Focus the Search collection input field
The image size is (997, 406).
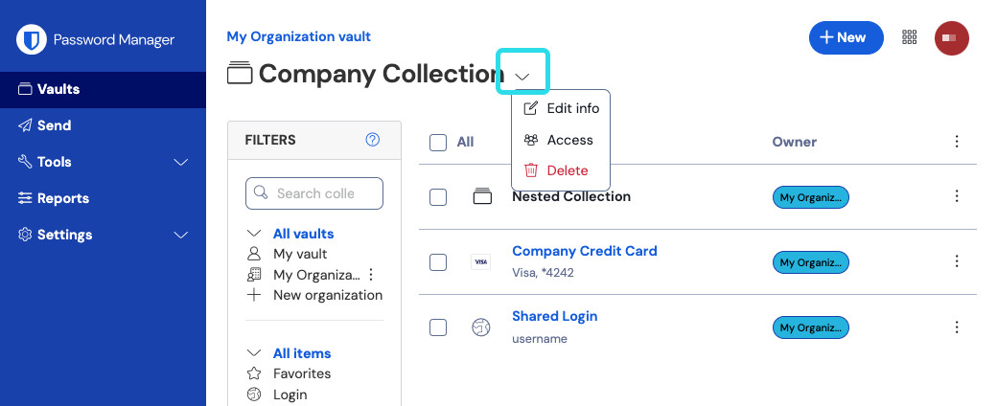pyautogui.click(x=324, y=193)
